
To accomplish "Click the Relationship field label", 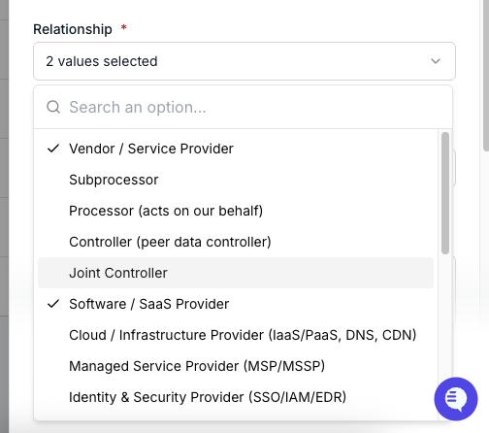I will click(x=73, y=29).
